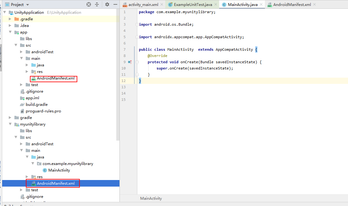348x206 pixels.
Task: Select the app module icon
Action: point(17,32)
